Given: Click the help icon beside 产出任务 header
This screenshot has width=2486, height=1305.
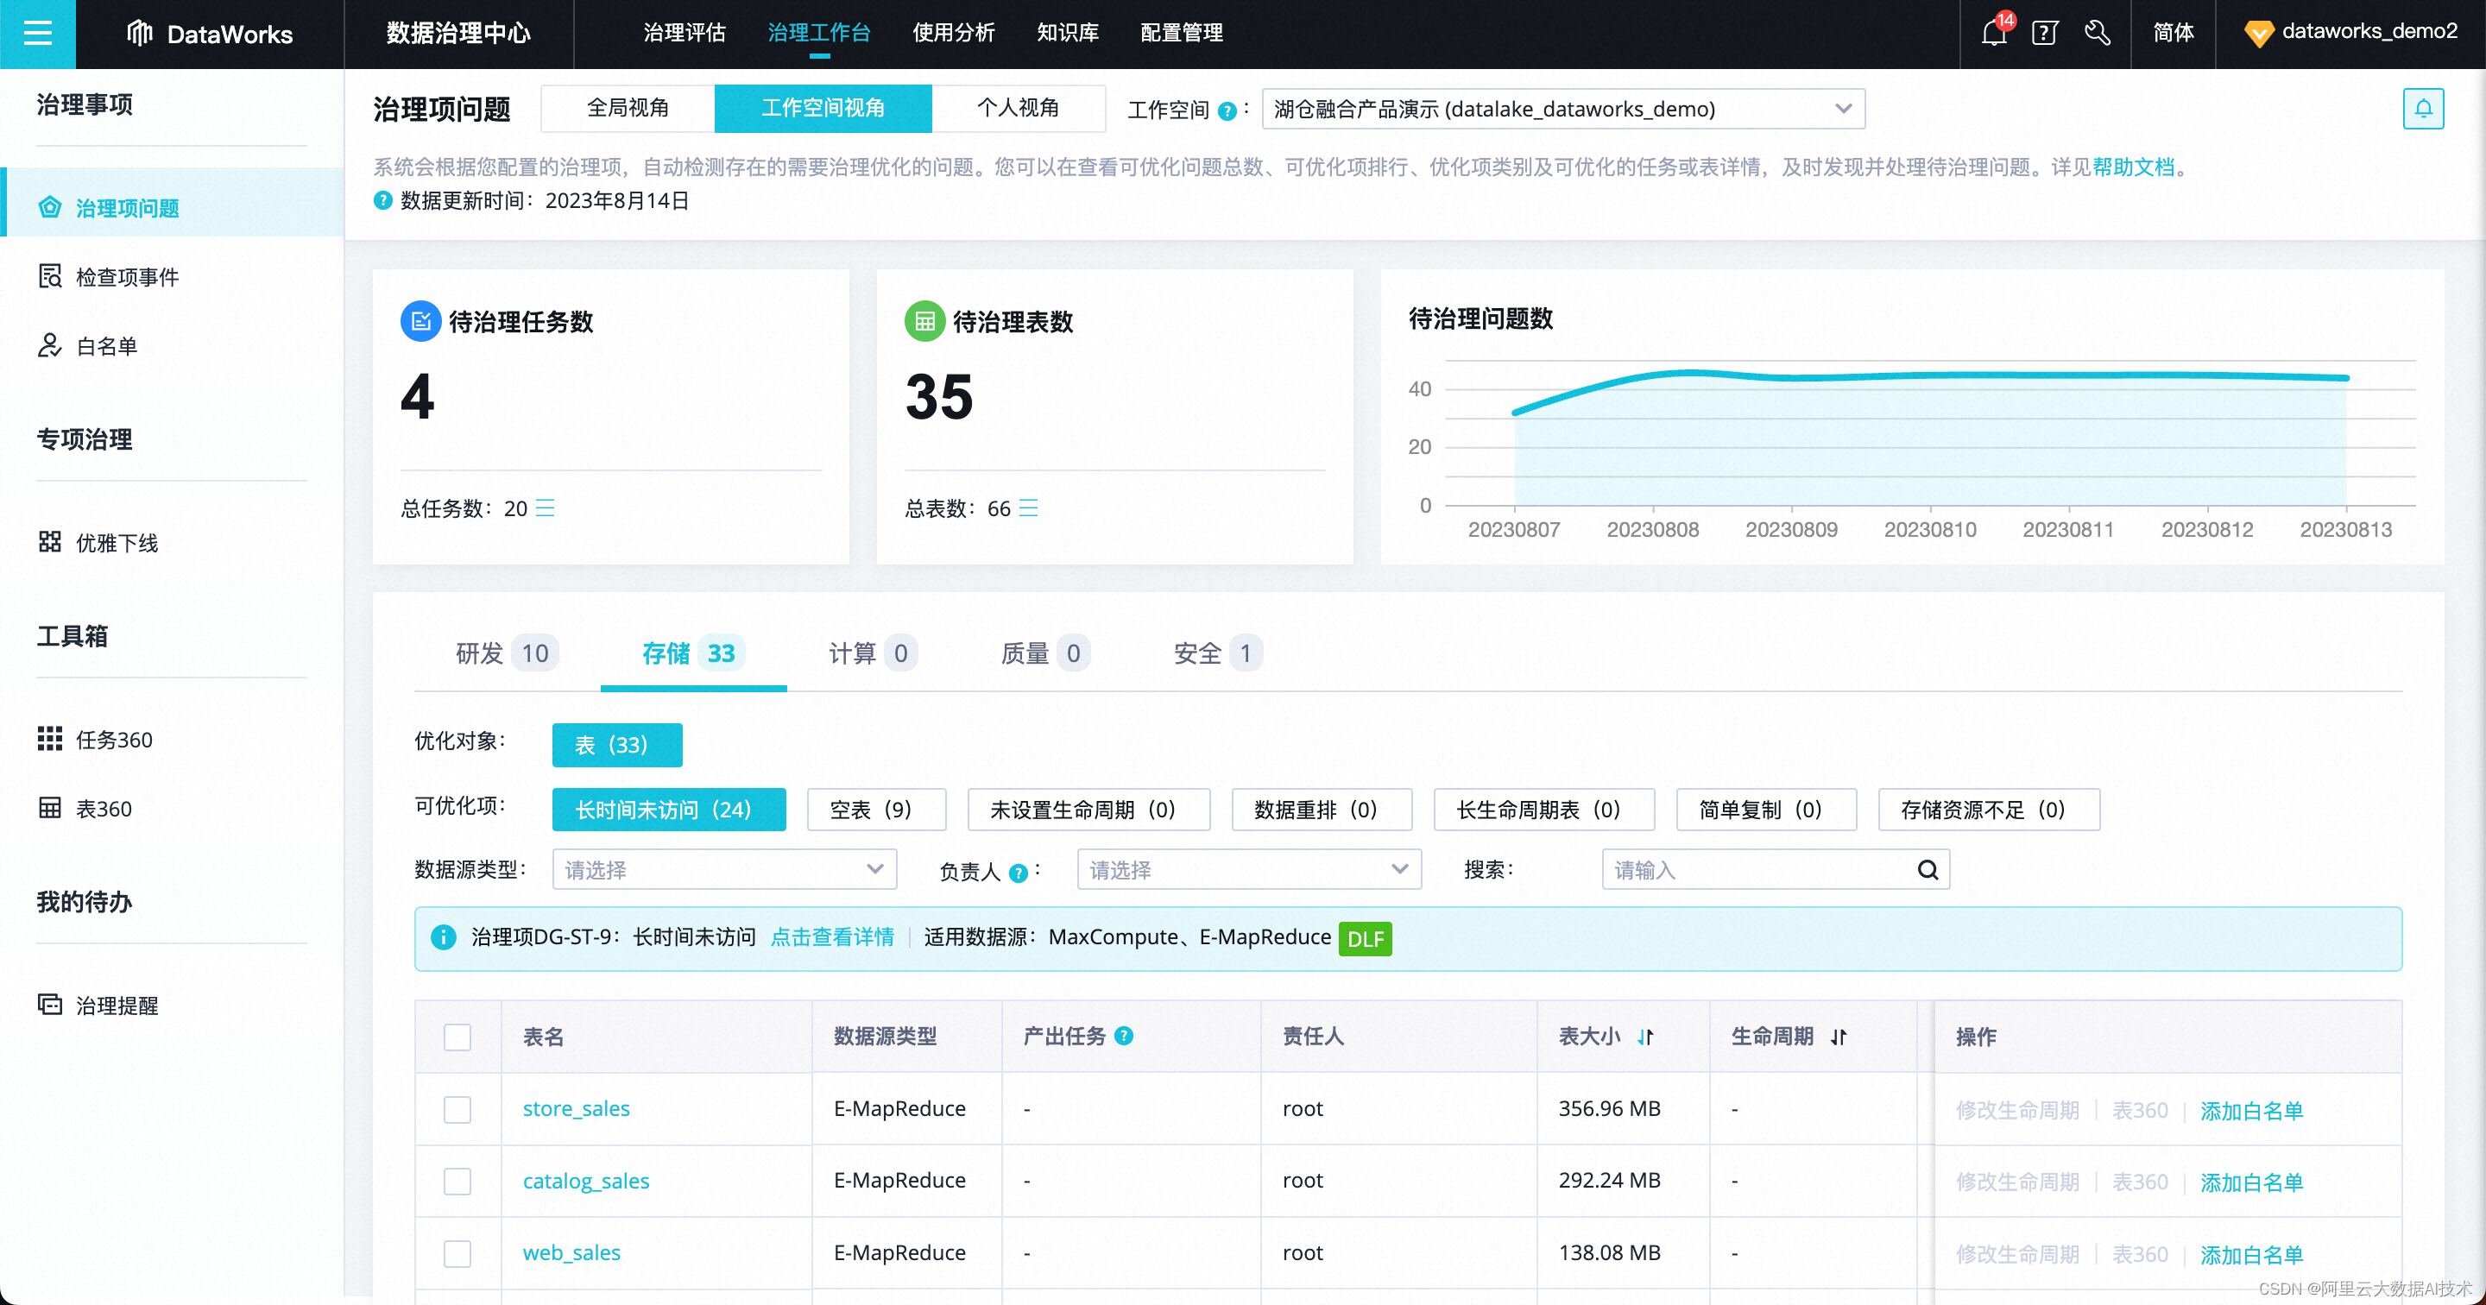Looking at the screenshot, I should coord(1123,1036).
